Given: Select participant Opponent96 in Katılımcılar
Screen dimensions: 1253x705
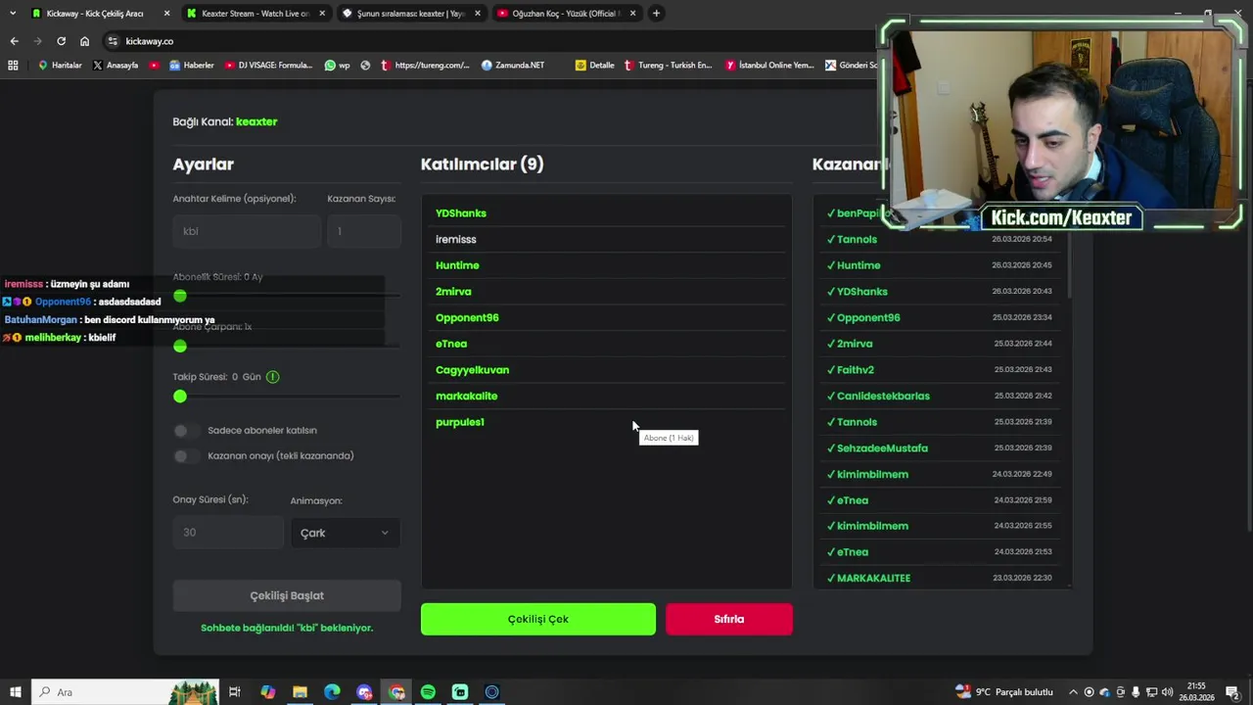Looking at the screenshot, I should coord(467,318).
